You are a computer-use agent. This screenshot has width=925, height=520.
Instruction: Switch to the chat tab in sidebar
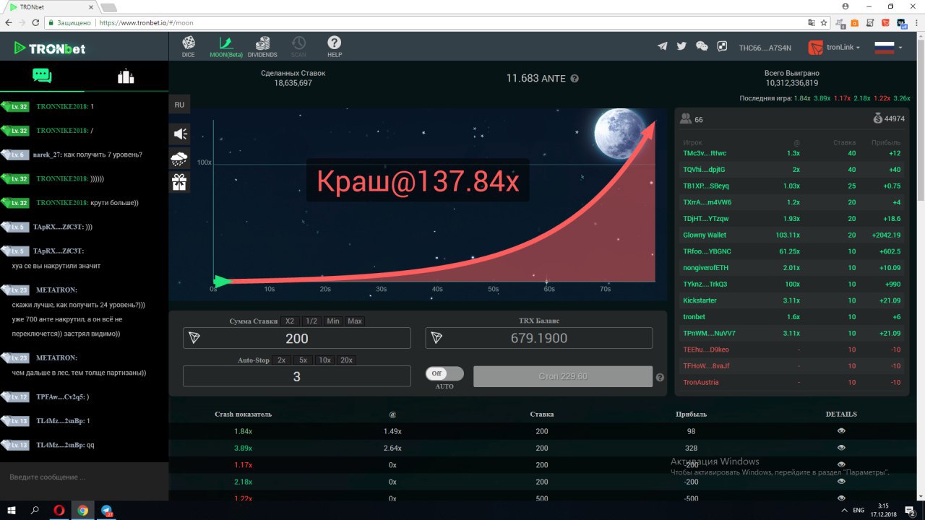[42, 76]
